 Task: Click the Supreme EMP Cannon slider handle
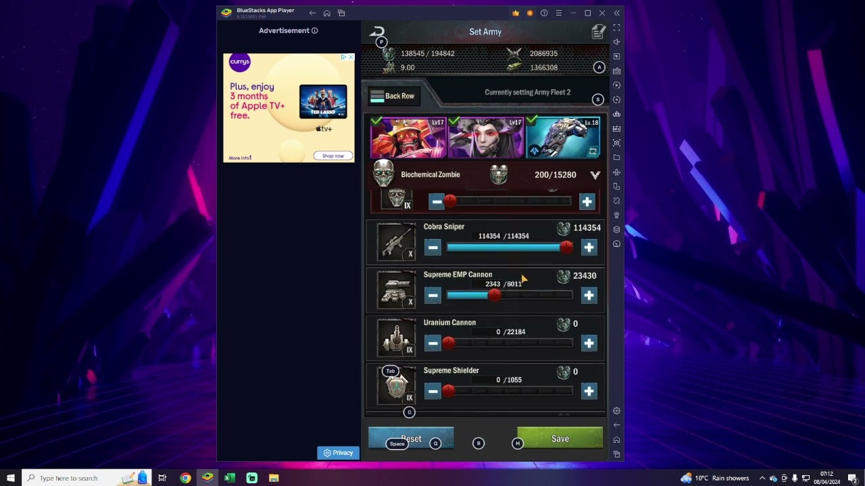tap(494, 296)
